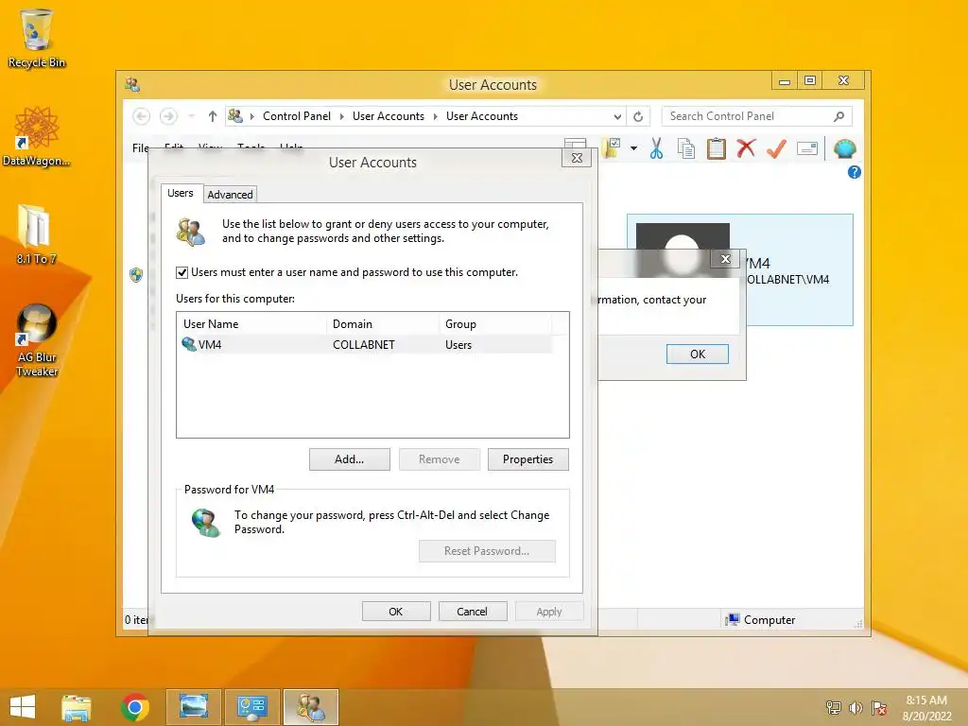Image resolution: width=968 pixels, height=726 pixels.
Task: Open the address bar history dropdown
Action: coord(617,116)
